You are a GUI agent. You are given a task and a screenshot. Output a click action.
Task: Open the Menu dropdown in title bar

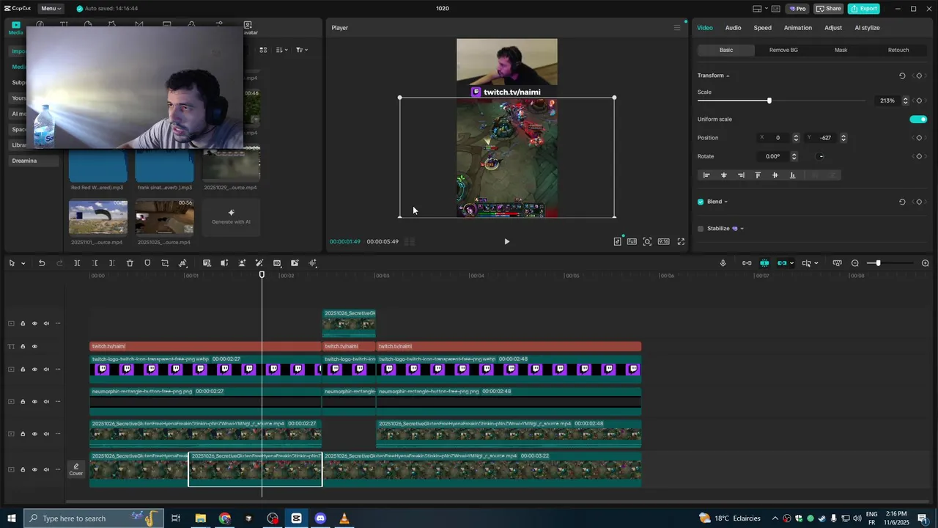pyautogui.click(x=51, y=9)
